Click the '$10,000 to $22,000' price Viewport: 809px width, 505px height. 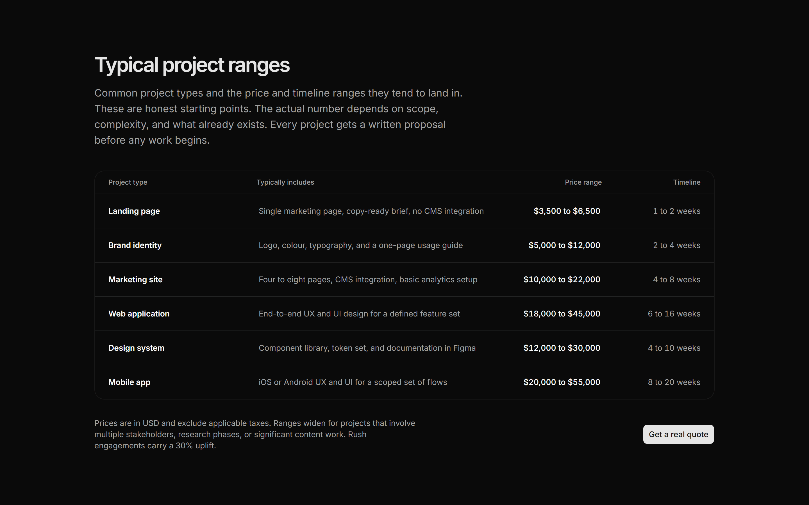(x=562, y=279)
